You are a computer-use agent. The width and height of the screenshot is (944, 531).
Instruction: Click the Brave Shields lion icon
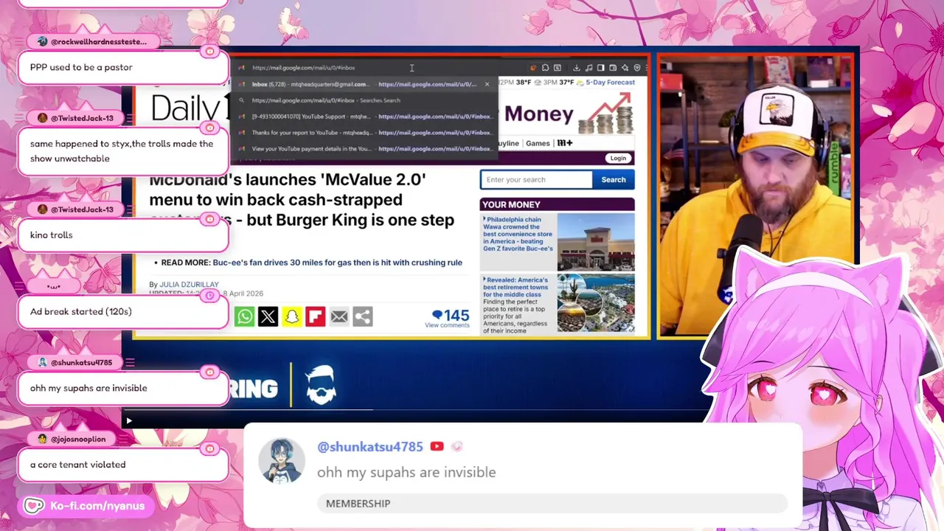pyautogui.click(x=533, y=68)
